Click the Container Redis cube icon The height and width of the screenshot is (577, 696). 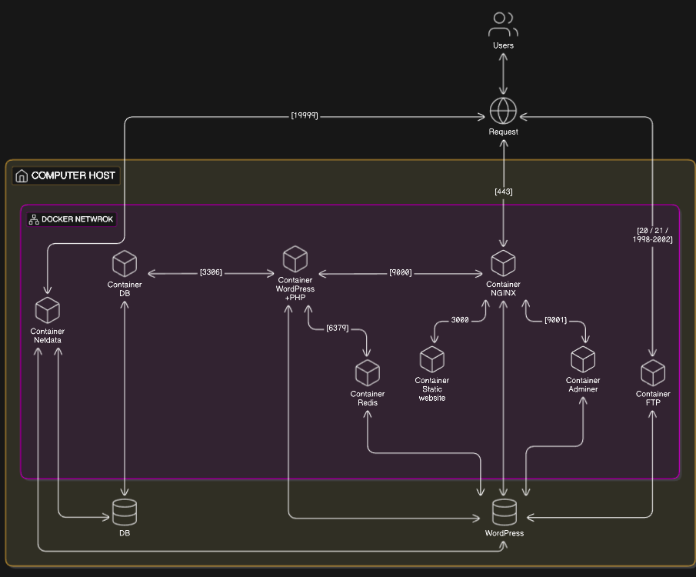[368, 373]
